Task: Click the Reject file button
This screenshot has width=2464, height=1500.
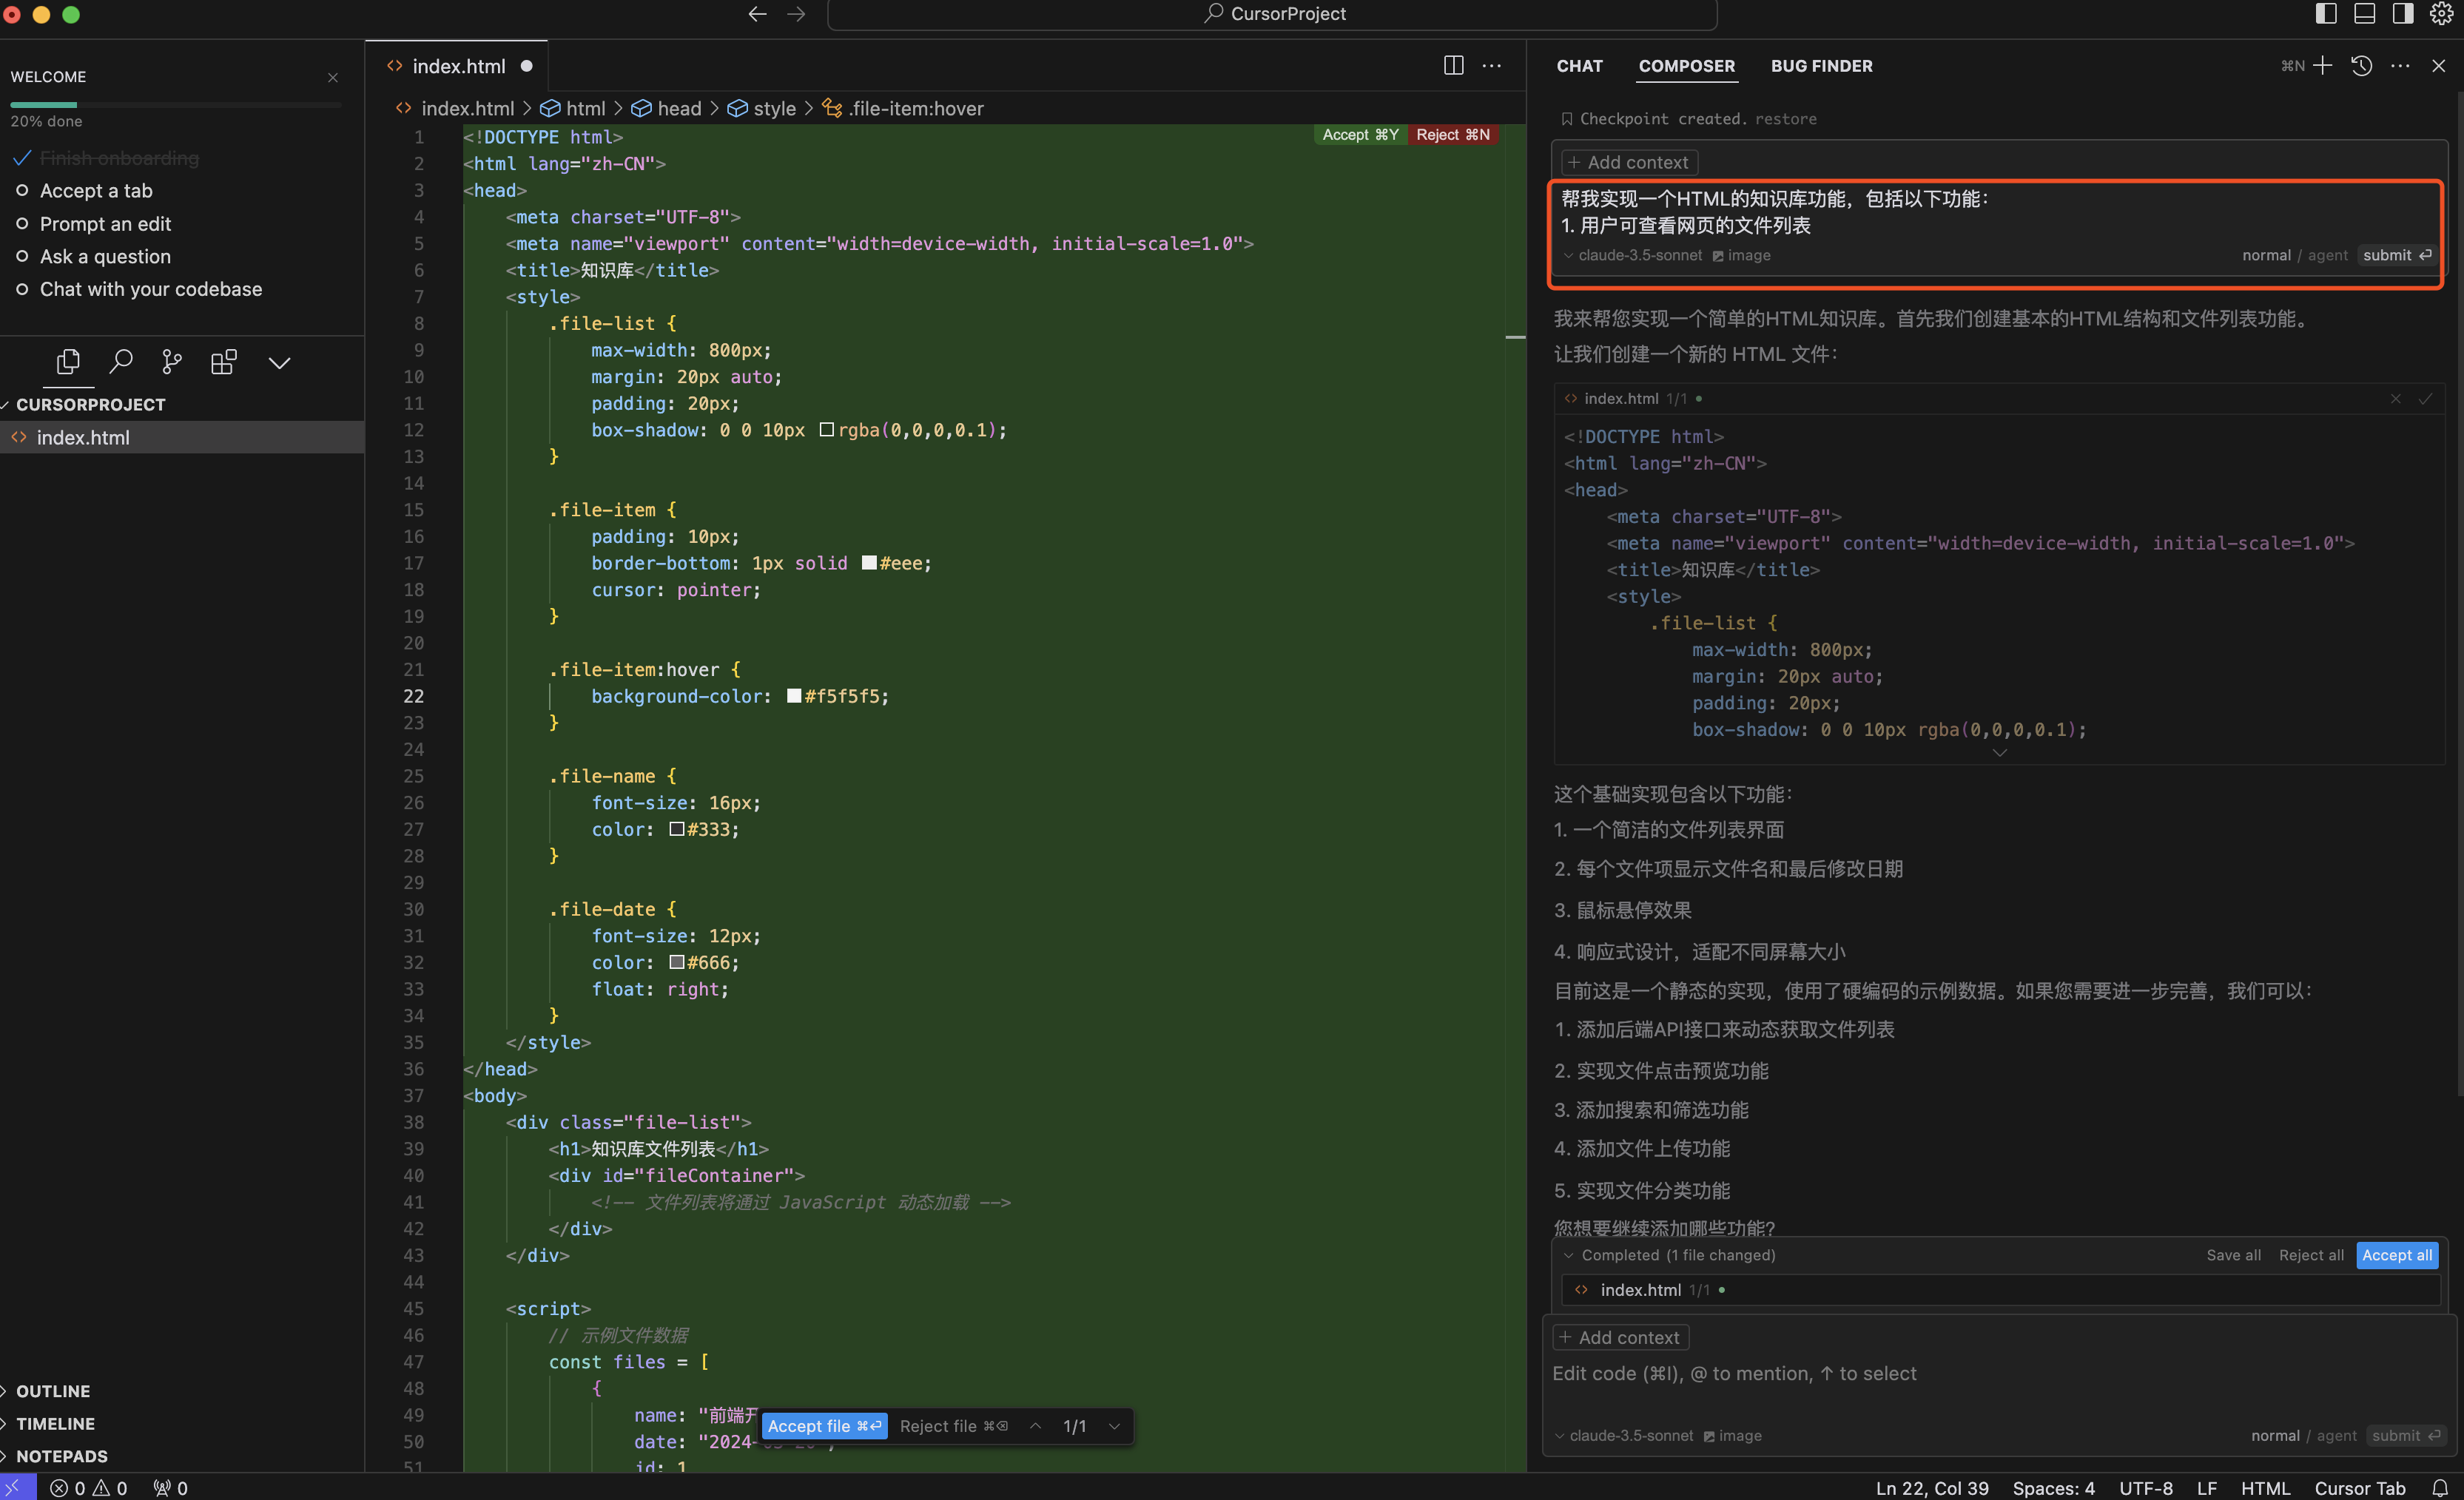Action: (x=953, y=1426)
